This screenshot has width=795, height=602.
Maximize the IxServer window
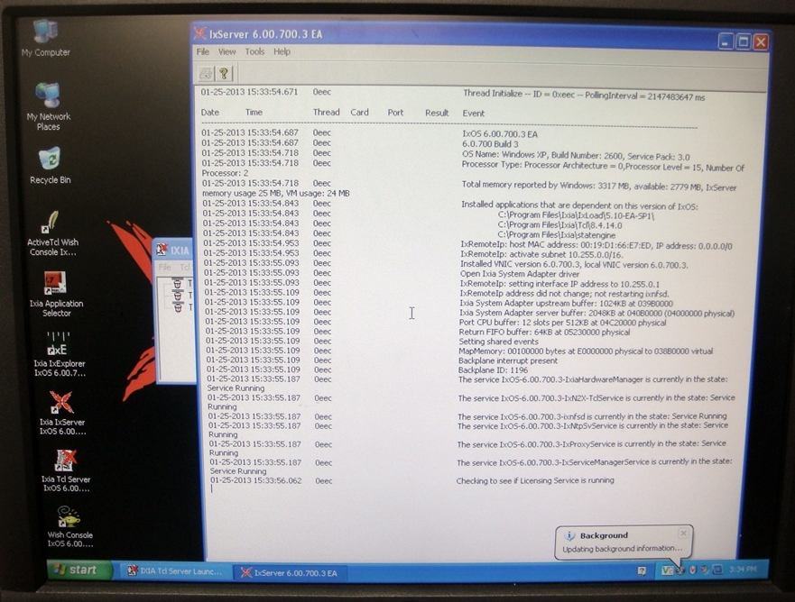point(743,41)
